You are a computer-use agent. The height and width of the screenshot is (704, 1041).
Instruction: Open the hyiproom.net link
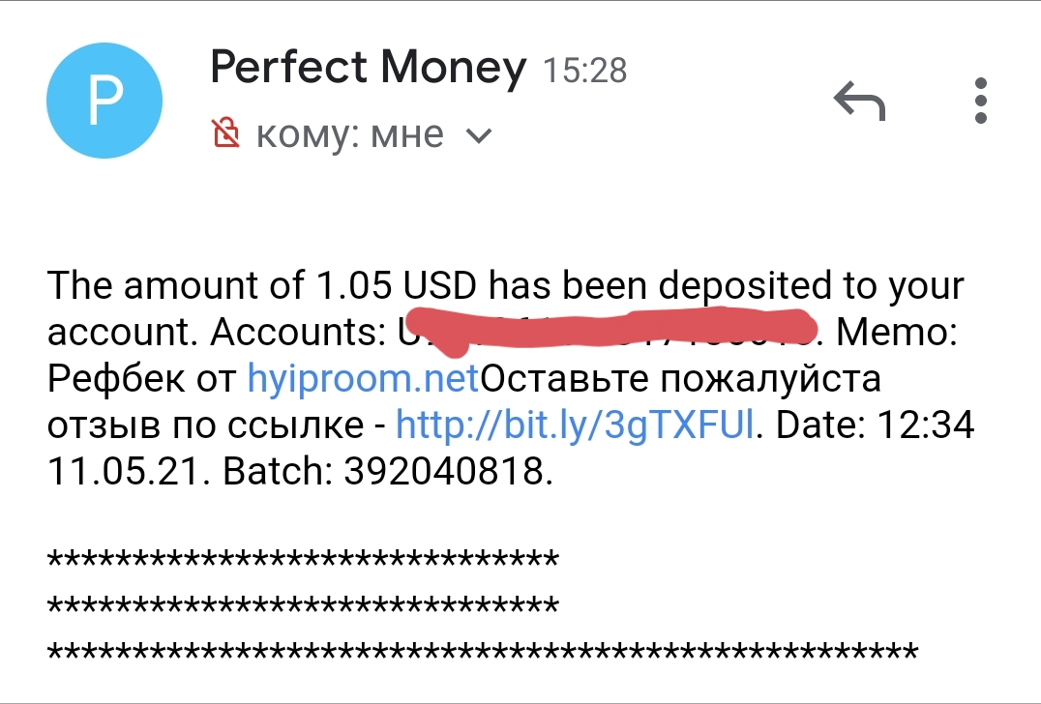(x=364, y=378)
